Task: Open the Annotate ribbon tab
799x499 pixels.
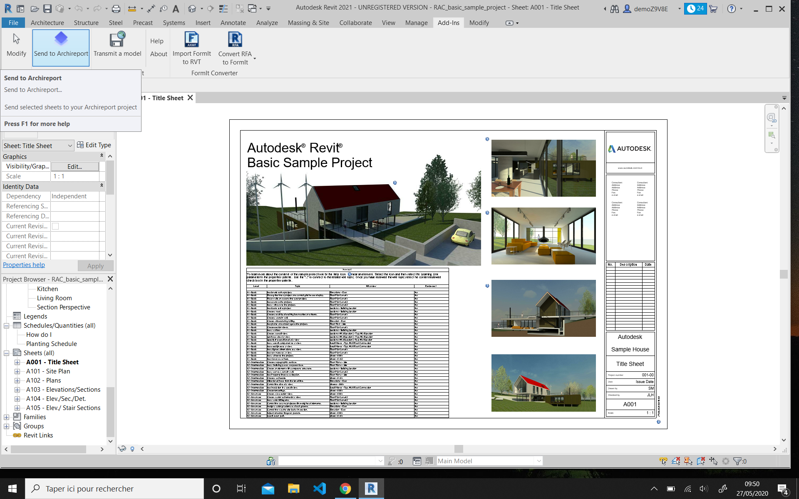Action: [233, 23]
